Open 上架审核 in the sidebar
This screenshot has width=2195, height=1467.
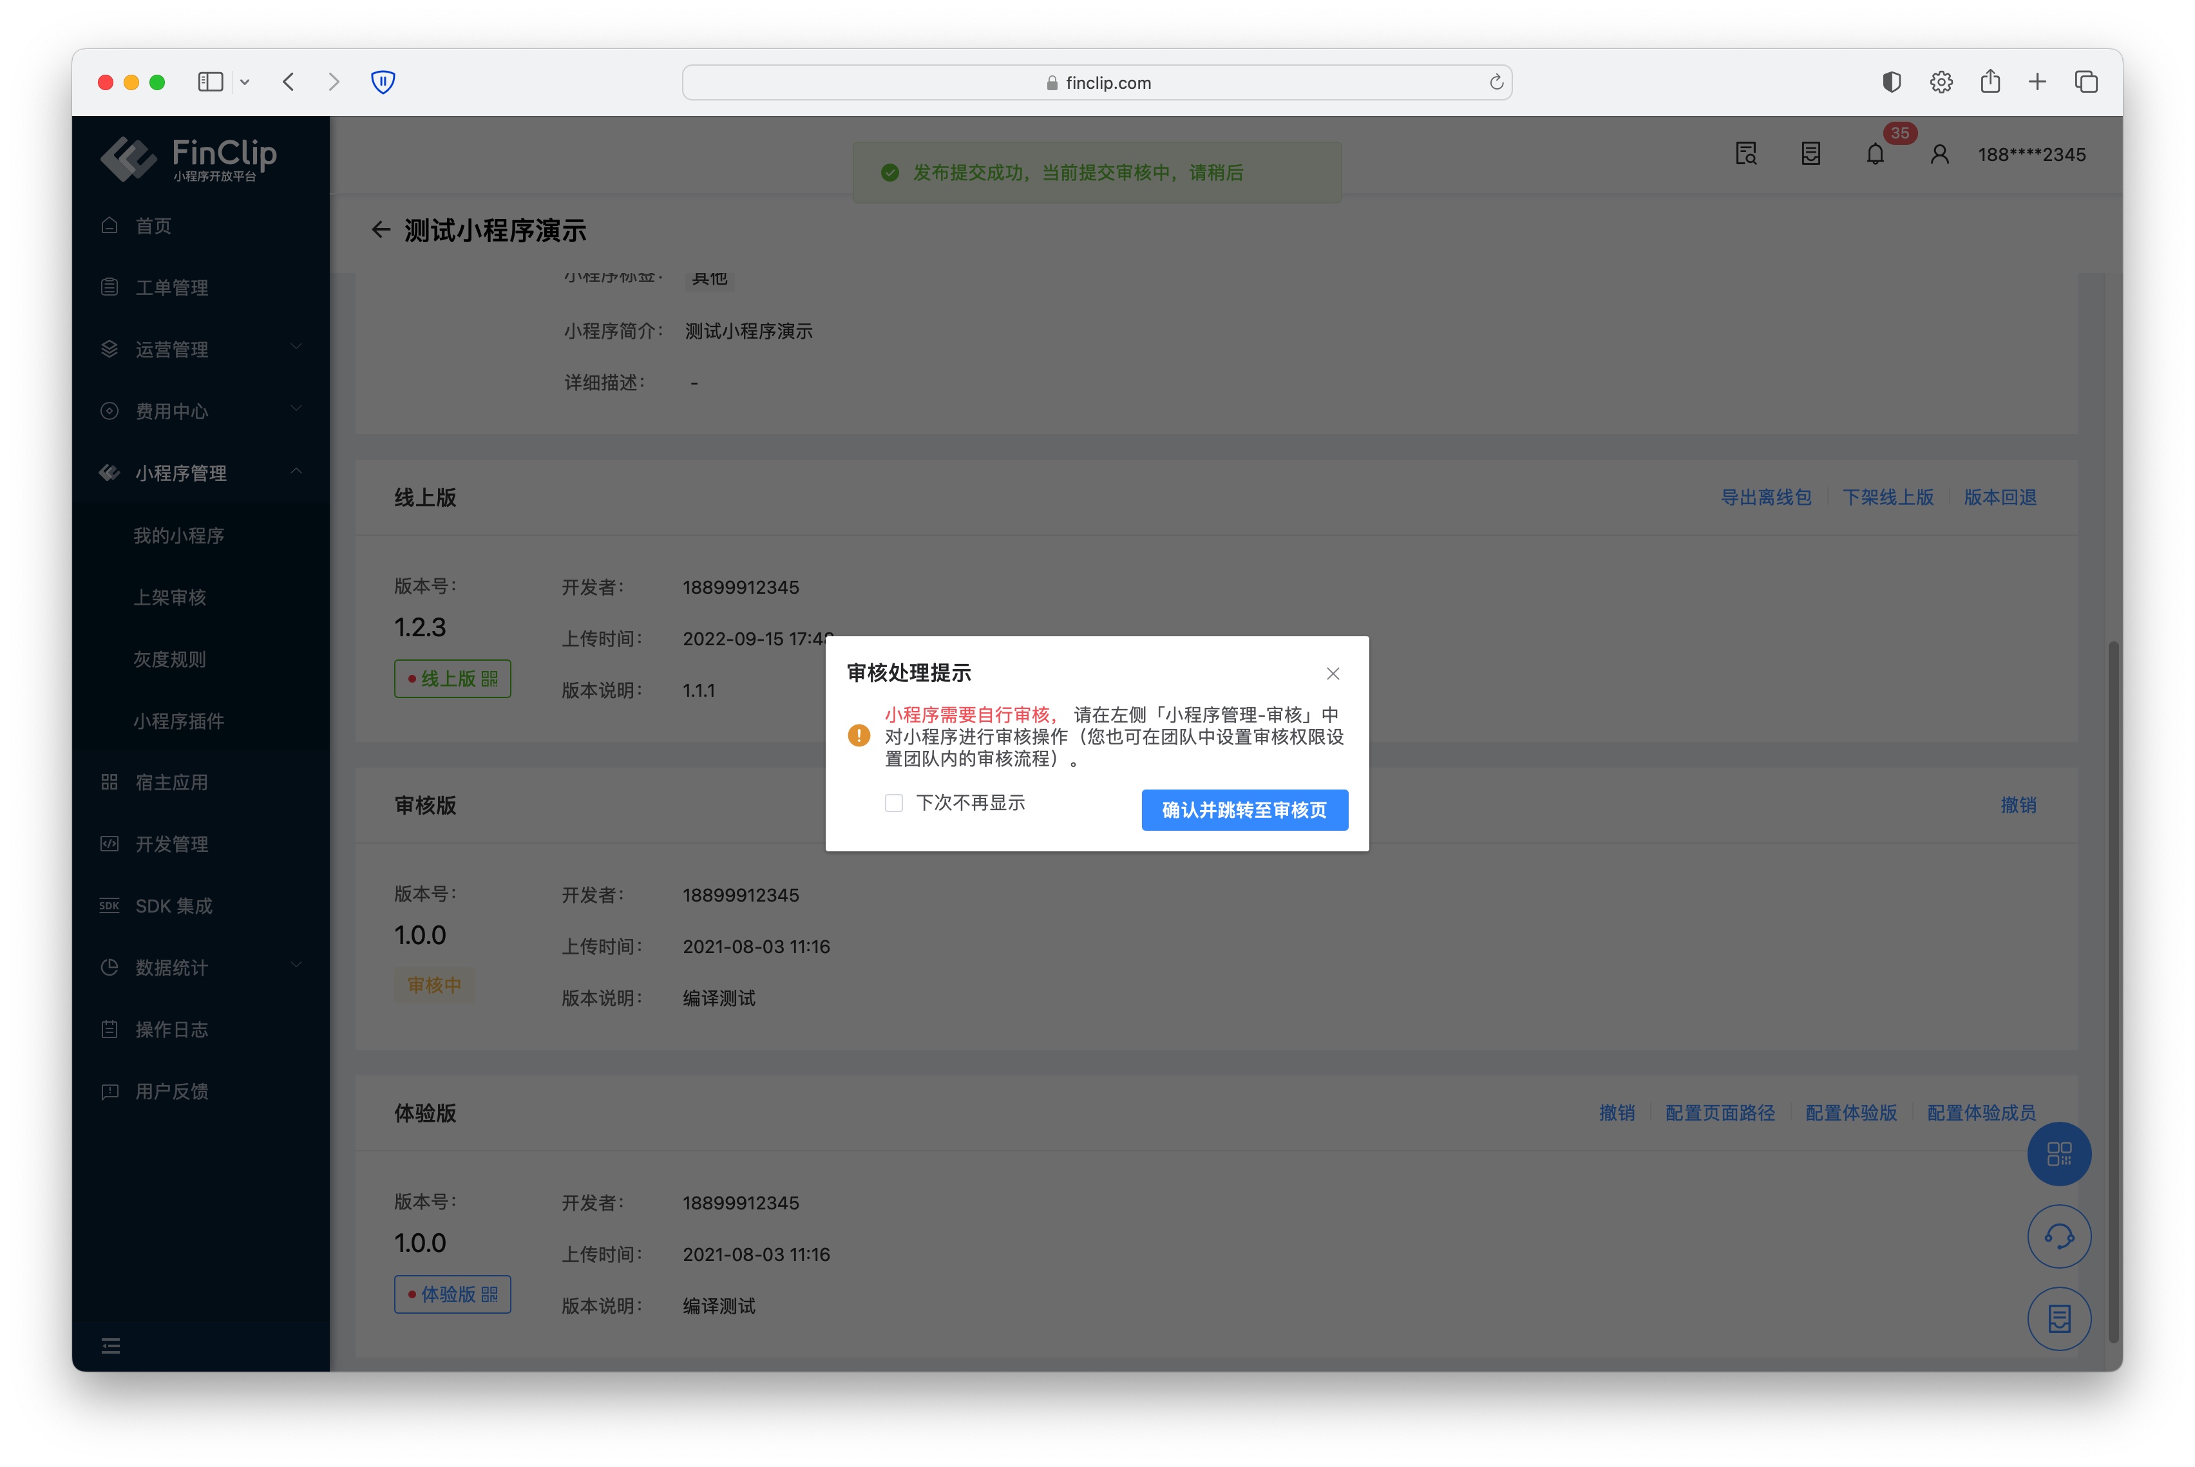click(x=169, y=597)
